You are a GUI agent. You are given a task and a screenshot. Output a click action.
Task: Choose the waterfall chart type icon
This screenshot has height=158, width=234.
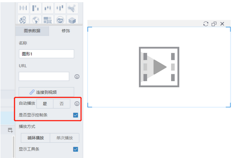click(35, 8)
